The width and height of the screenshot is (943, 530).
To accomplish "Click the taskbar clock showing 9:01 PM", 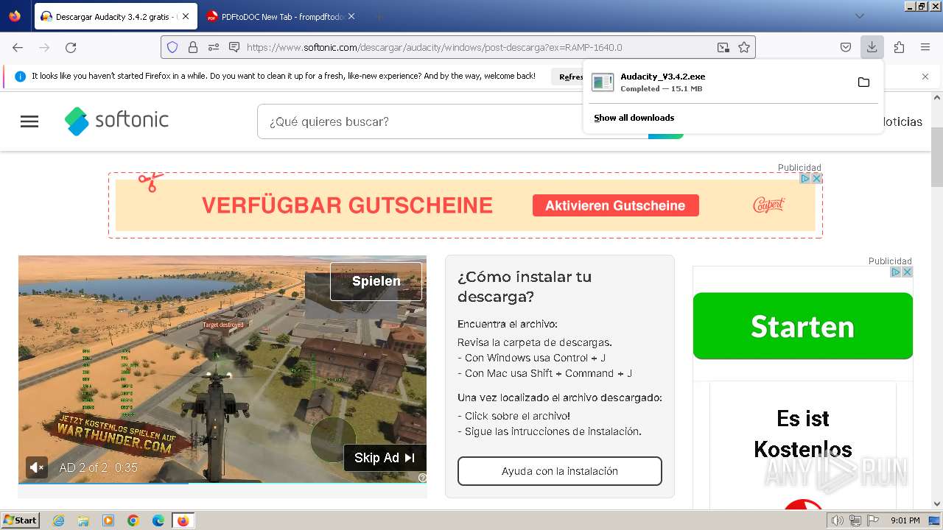I will pyautogui.click(x=905, y=520).
